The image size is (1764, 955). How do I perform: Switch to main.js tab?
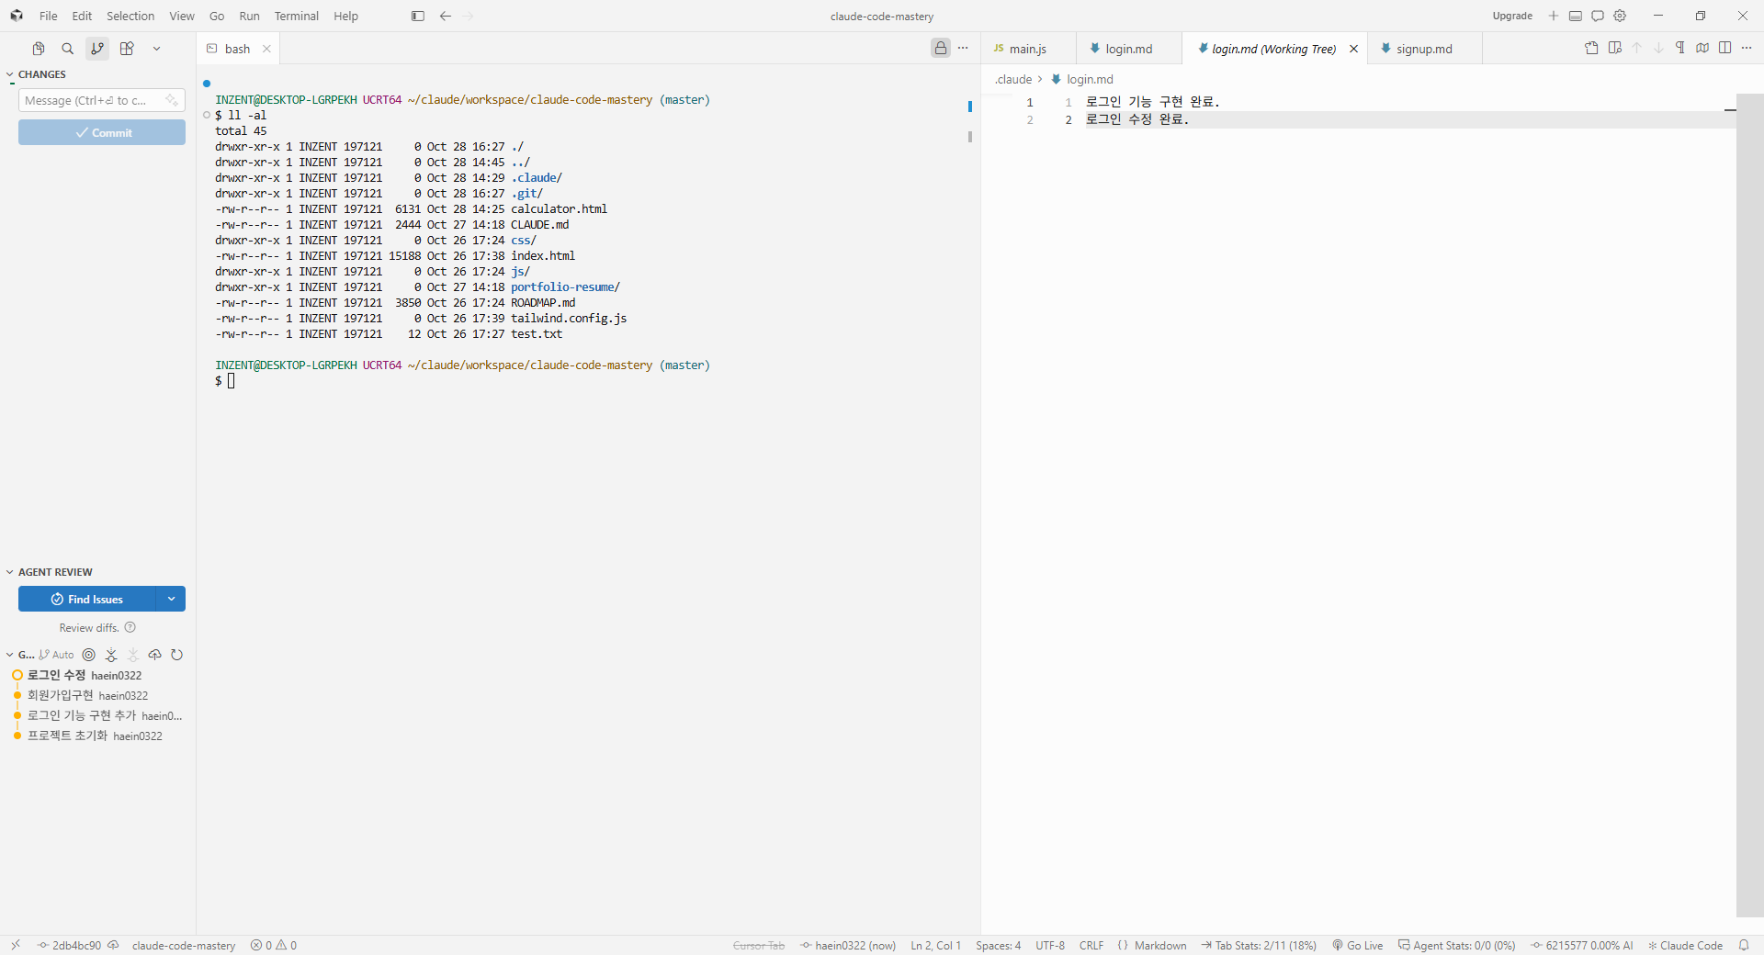tap(1027, 49)
